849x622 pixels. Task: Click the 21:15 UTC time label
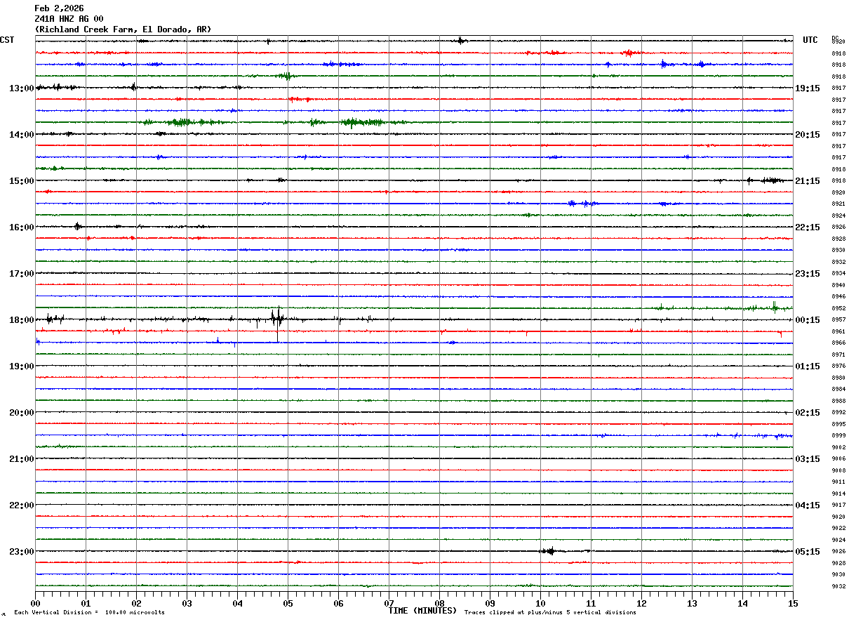(808, 181)
